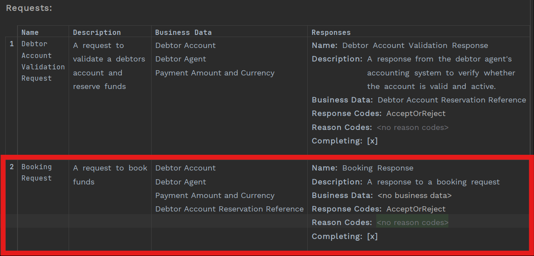The height and width of the screenshot is (256, 534).
Task: Select Payment Amount and Currency in first row
Action: pyautogui.click(x=215, y=73)
